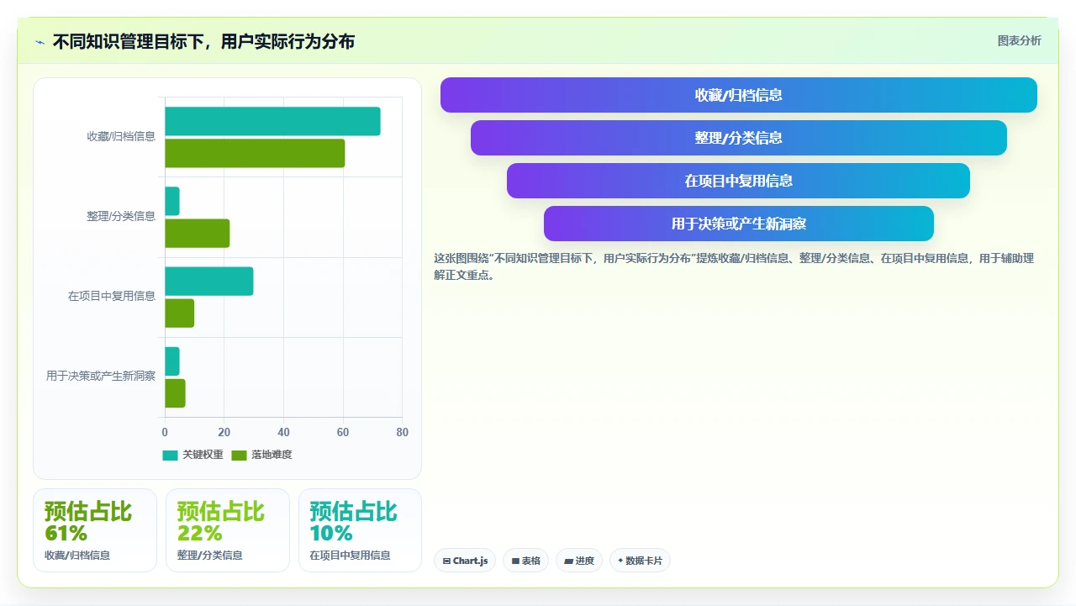Click the 10% 预估占比 stat card
The width and height of the screenshot is (1076, 606).
(x=360, y=530)
